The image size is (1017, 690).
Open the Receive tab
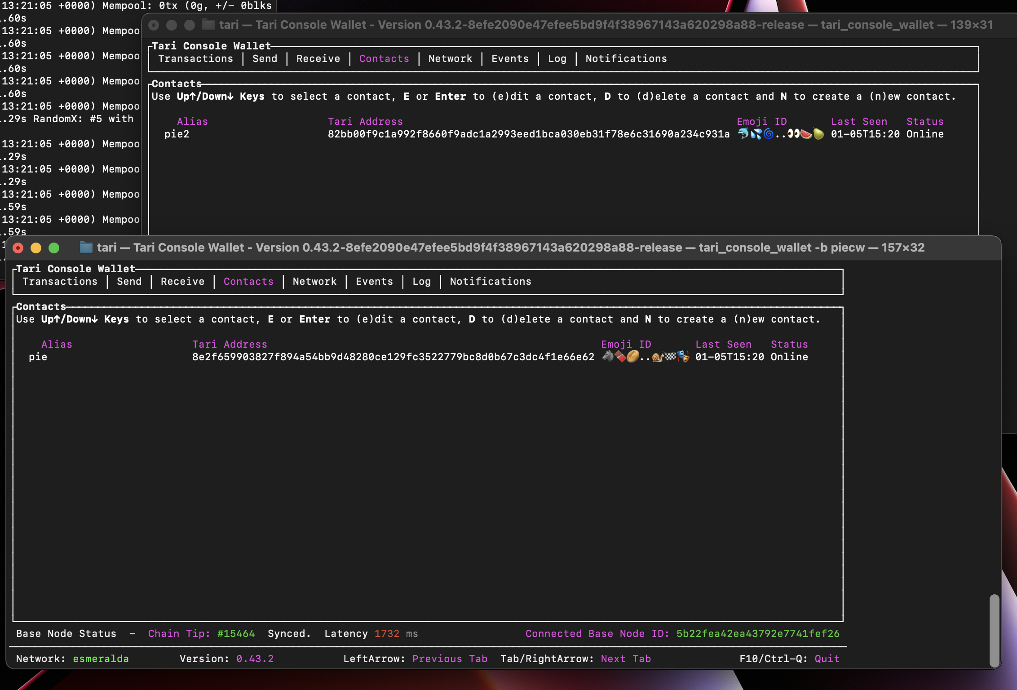(x=182, y=282)
